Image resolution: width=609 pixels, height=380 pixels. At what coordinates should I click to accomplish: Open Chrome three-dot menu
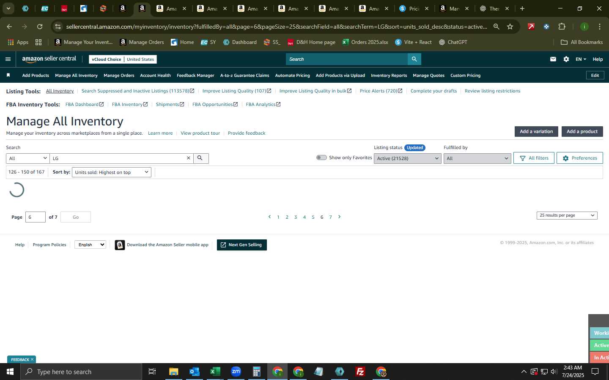tap(600, 27)
